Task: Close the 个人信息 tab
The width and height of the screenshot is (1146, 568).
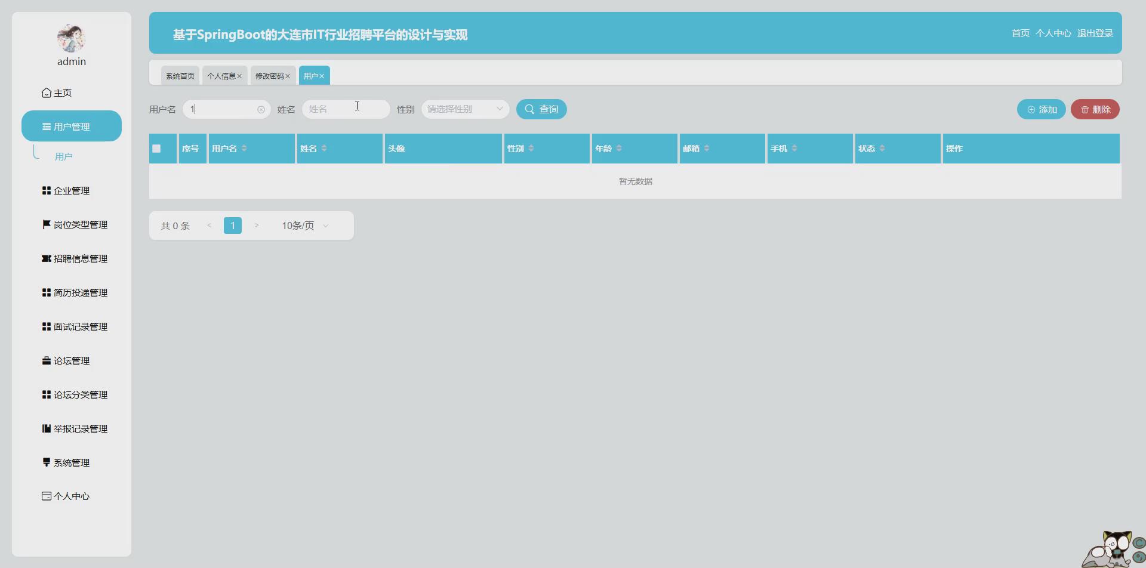Action: click(x=239, y=76)
